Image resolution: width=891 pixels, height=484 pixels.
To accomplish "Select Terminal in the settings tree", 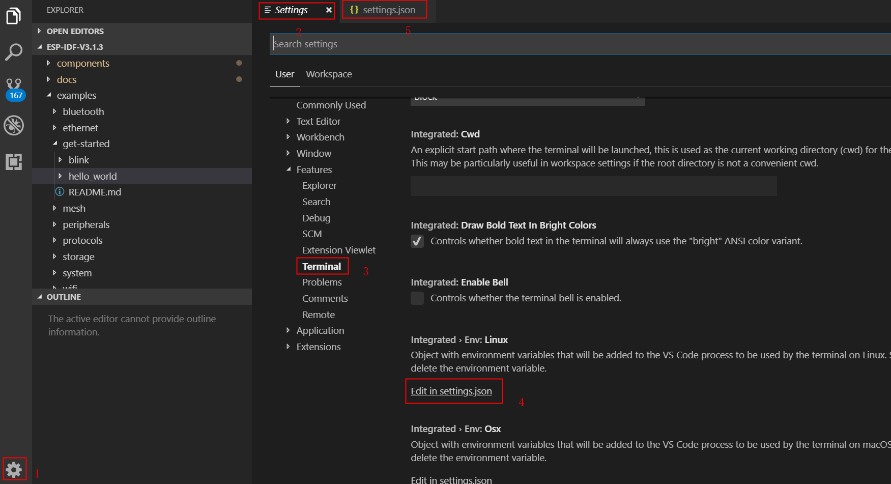I will (322, 266).
